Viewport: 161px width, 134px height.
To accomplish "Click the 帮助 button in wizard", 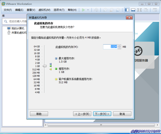I will [x=39, y=114].
